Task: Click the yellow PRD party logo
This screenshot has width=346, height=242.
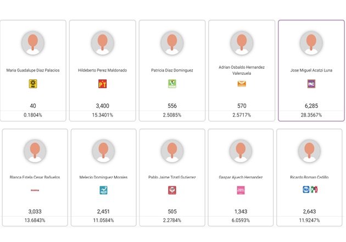Action: pos(33,84)
